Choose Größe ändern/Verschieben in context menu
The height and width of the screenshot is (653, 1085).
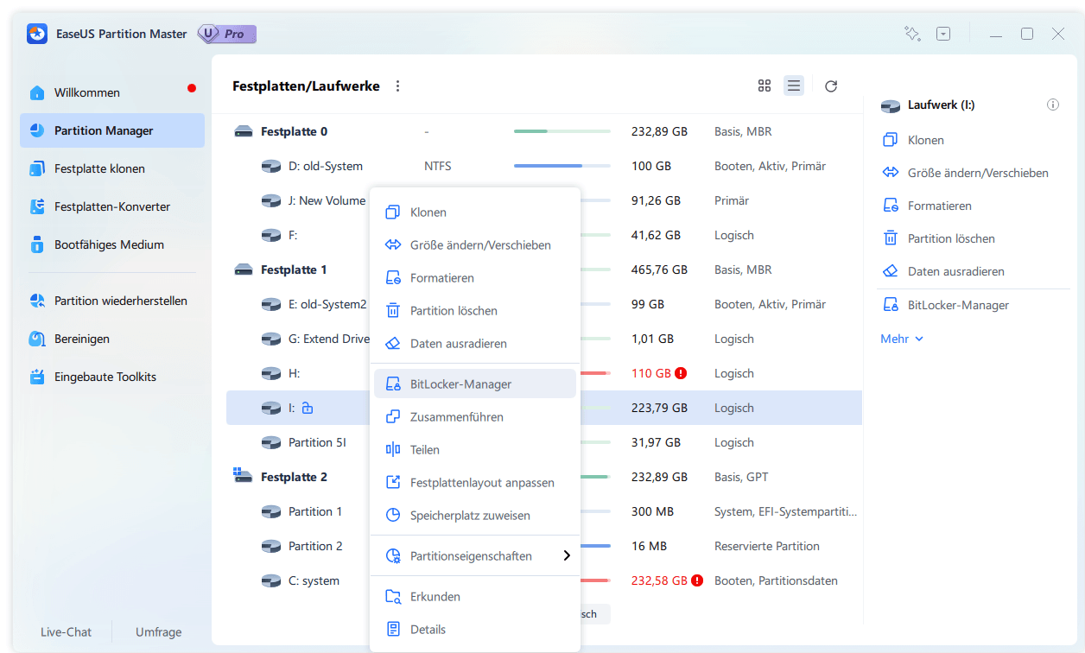tap(475, 245)
